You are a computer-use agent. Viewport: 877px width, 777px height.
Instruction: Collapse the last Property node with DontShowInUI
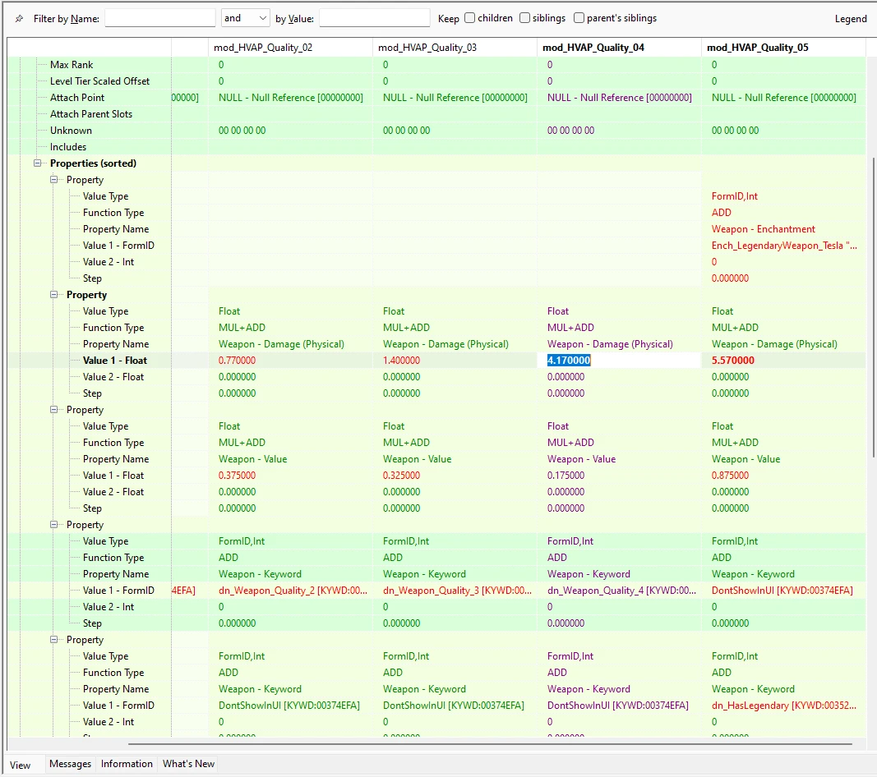coord(53,640)
